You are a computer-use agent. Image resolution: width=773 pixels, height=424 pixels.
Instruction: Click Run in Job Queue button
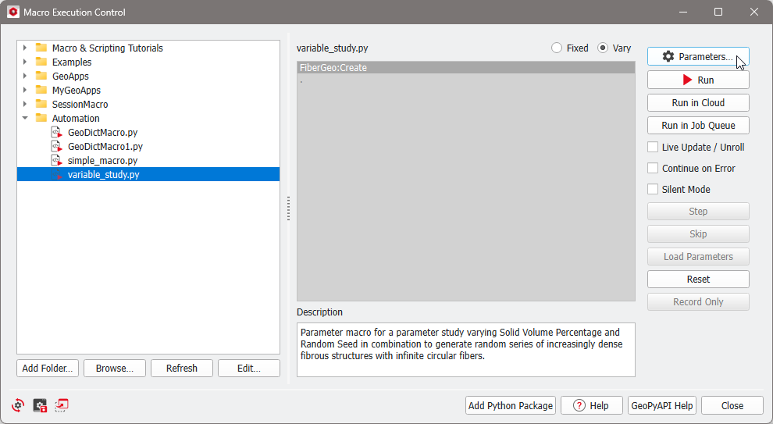point(698,125)
